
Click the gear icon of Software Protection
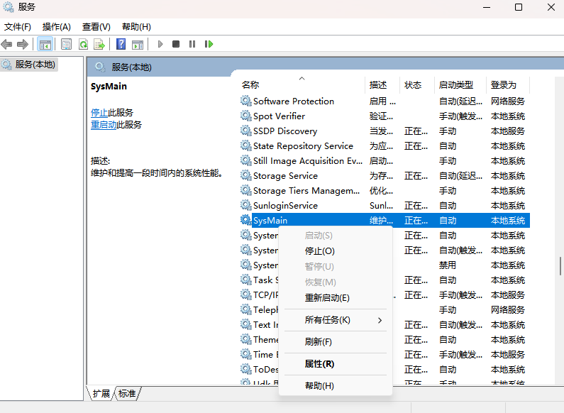point(245,101)
